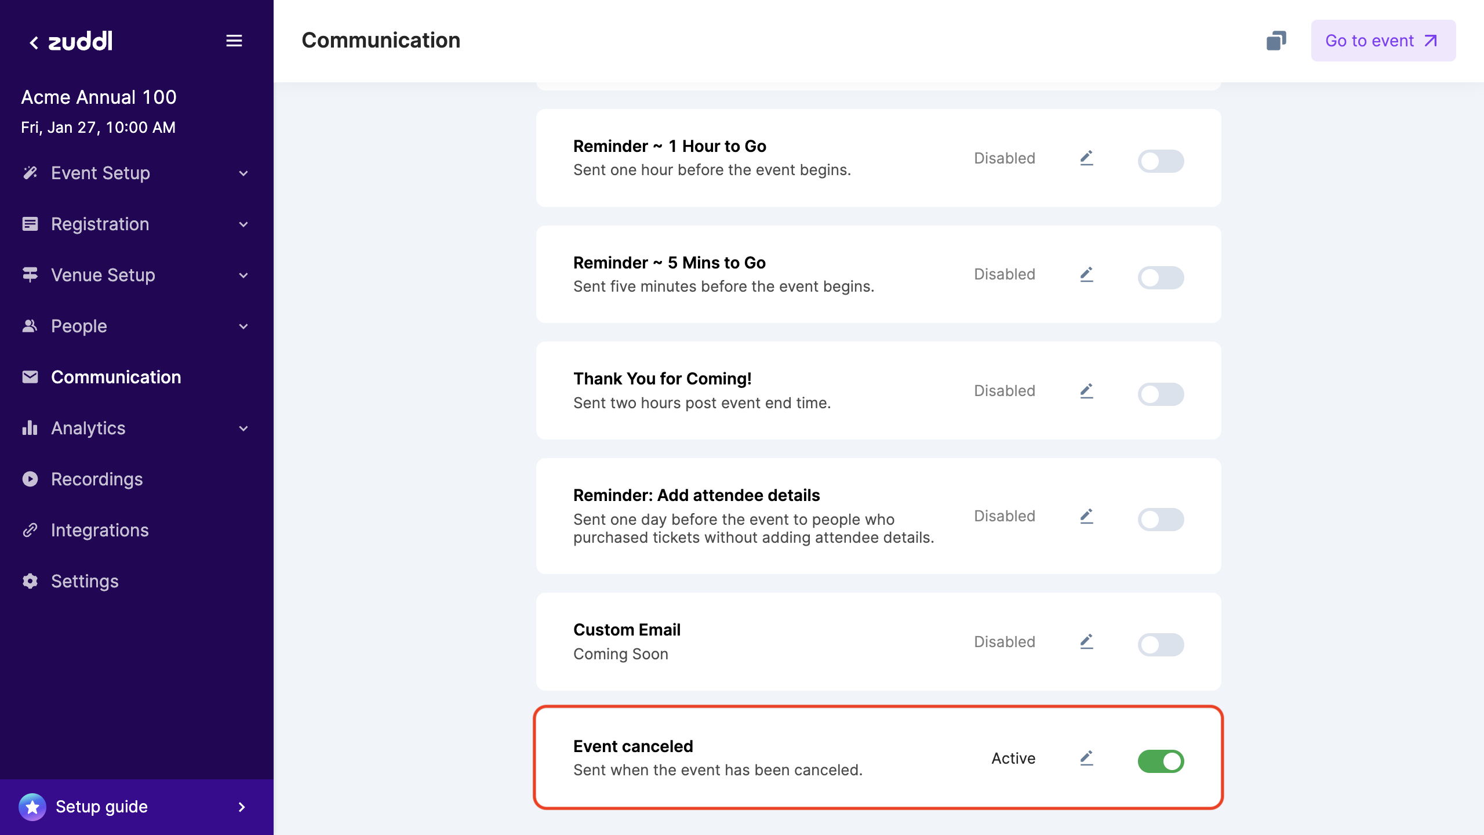The width and height of the screenshot is (1484, 835).
Task: Open Integrations from the sidebar
Action: point(100,530)
